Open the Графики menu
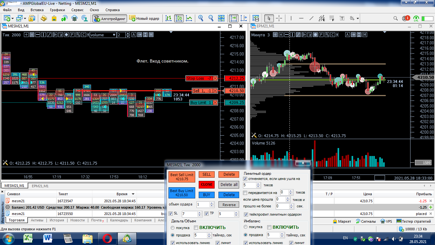Viewport: 435px width, 245px height. (57, 10)
